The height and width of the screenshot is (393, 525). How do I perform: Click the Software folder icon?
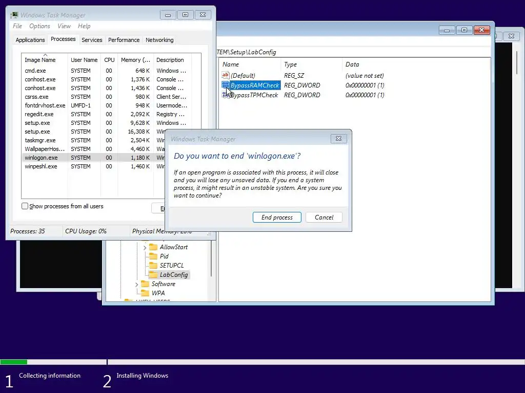(x=145, y=284)
